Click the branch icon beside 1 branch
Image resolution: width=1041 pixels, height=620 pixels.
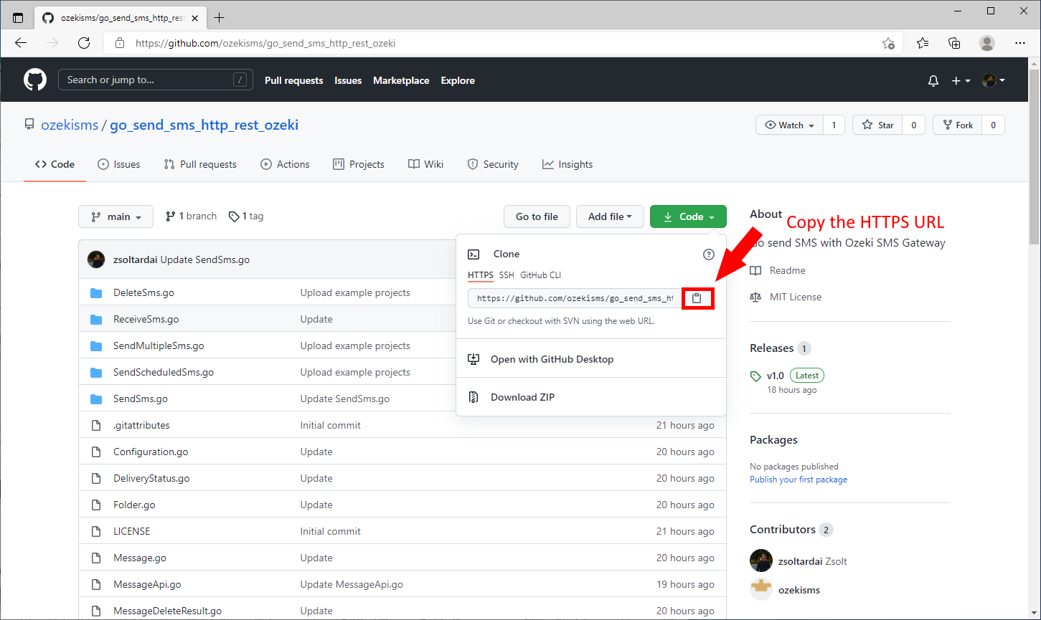click(171, 216)
